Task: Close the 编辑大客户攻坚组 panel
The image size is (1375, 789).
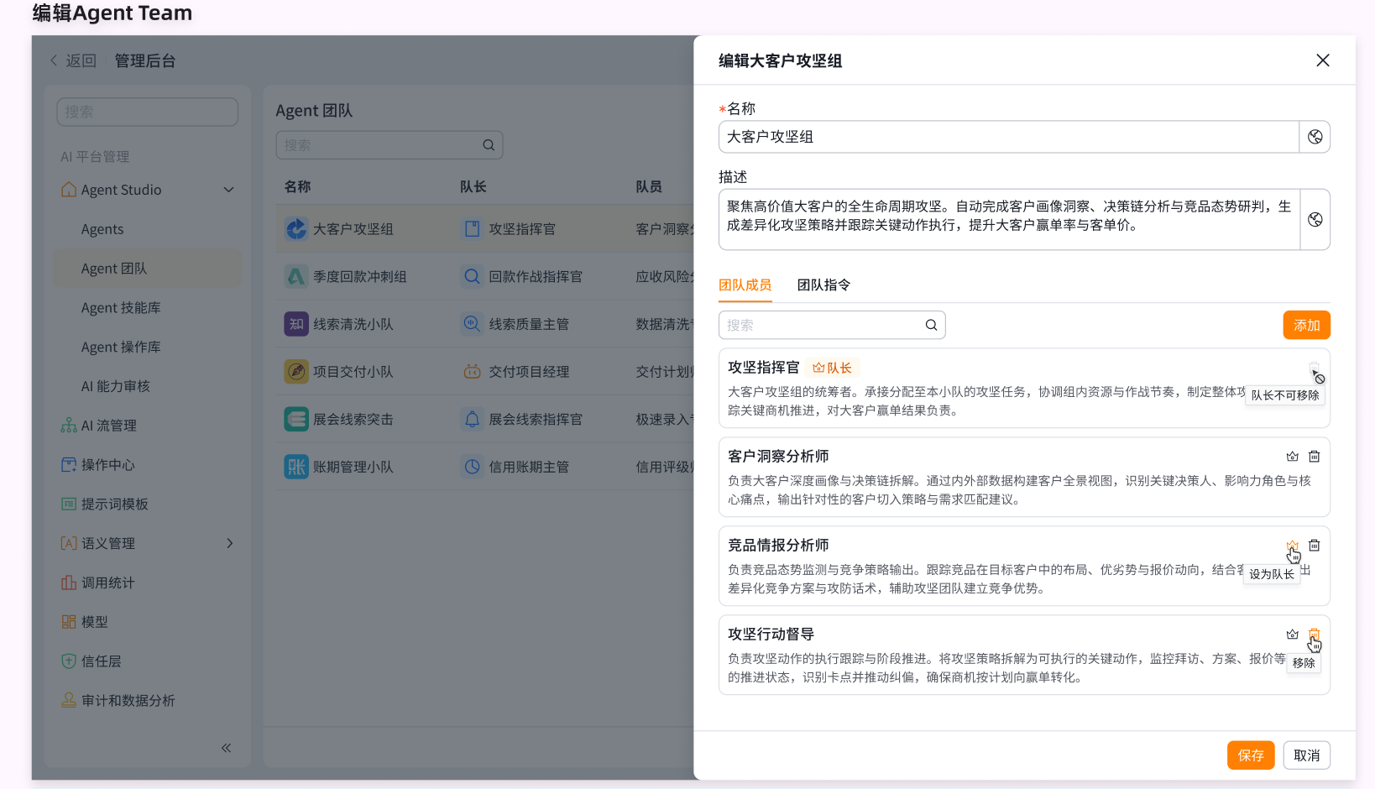Action: (1323, 60)
